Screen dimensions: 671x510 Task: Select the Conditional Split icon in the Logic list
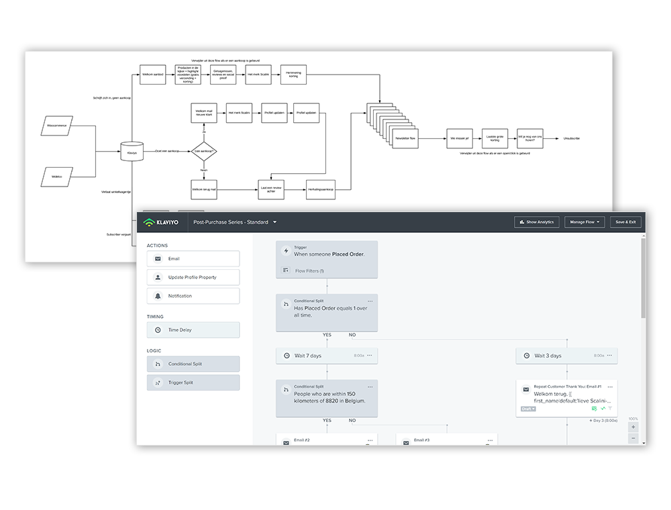tap(158, 364)
